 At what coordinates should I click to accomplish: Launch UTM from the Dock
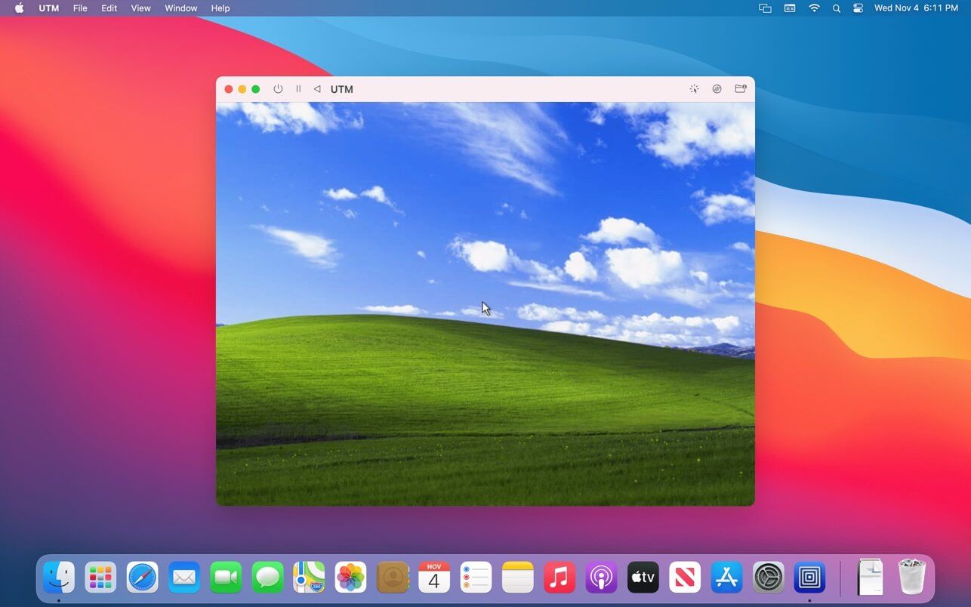(x=809, y=578)
